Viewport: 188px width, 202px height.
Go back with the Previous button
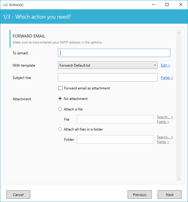(140, 194)
